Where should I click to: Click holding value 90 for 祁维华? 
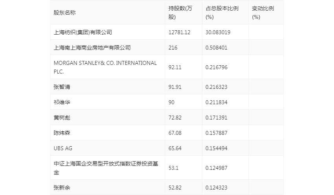171,102
